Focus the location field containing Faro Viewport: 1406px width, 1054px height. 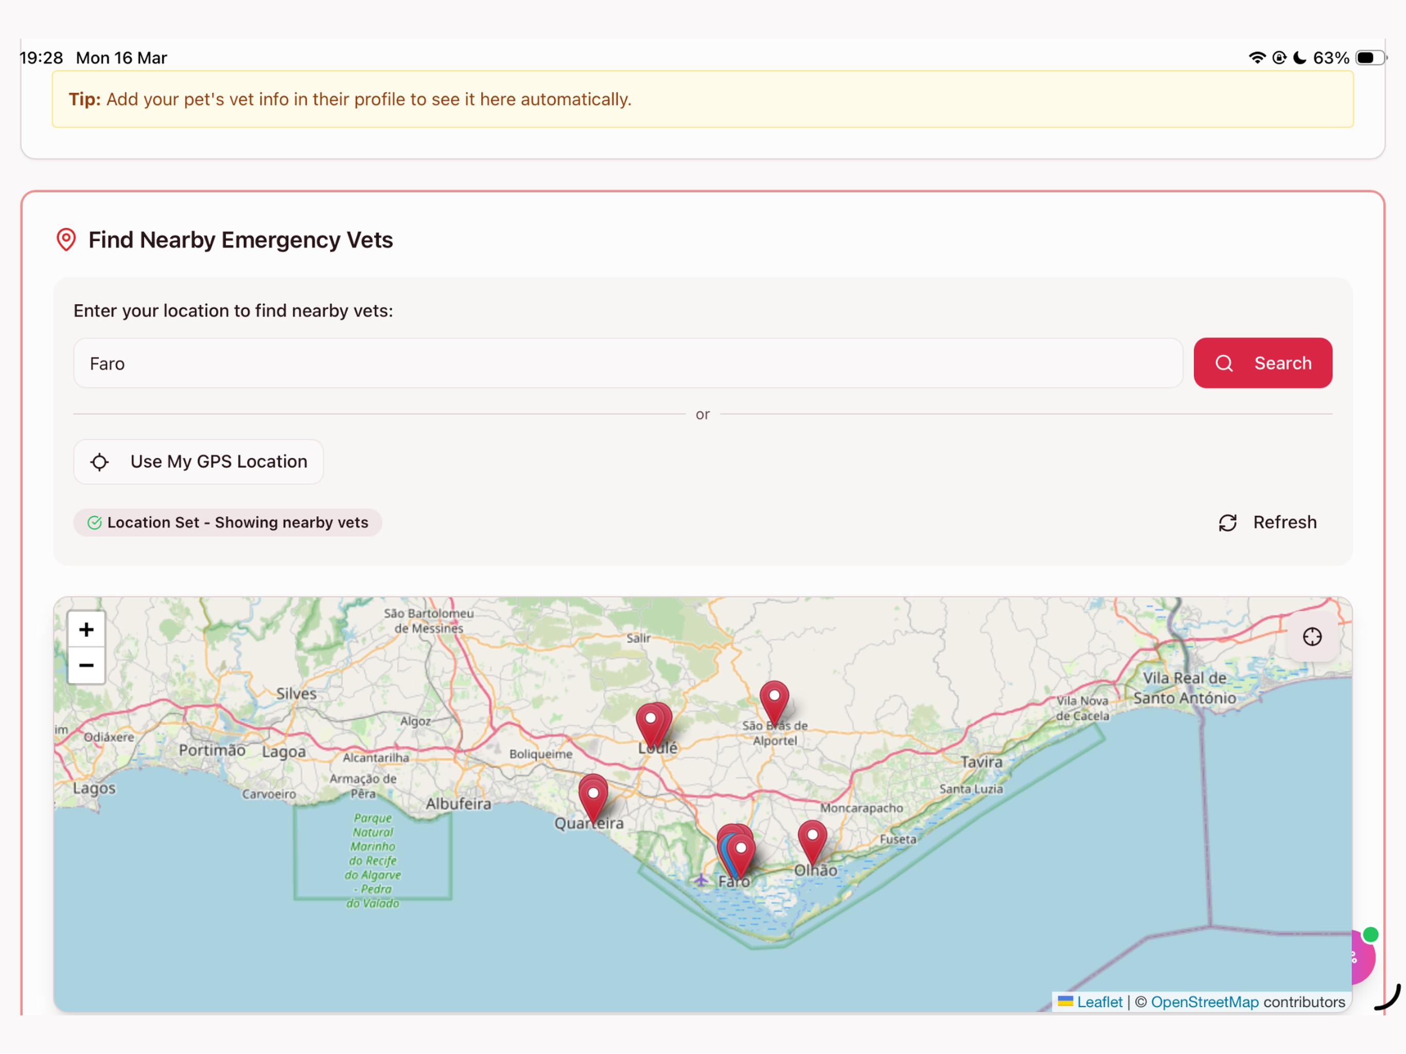pos(628,363)
